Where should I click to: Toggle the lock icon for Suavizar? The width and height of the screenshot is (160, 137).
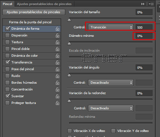coord(58,96)
